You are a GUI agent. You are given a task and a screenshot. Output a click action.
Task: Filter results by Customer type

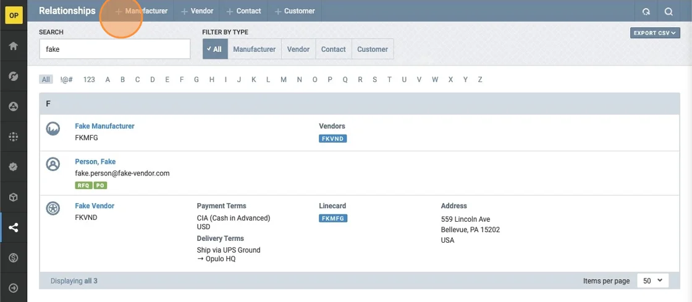pos(373,49)
